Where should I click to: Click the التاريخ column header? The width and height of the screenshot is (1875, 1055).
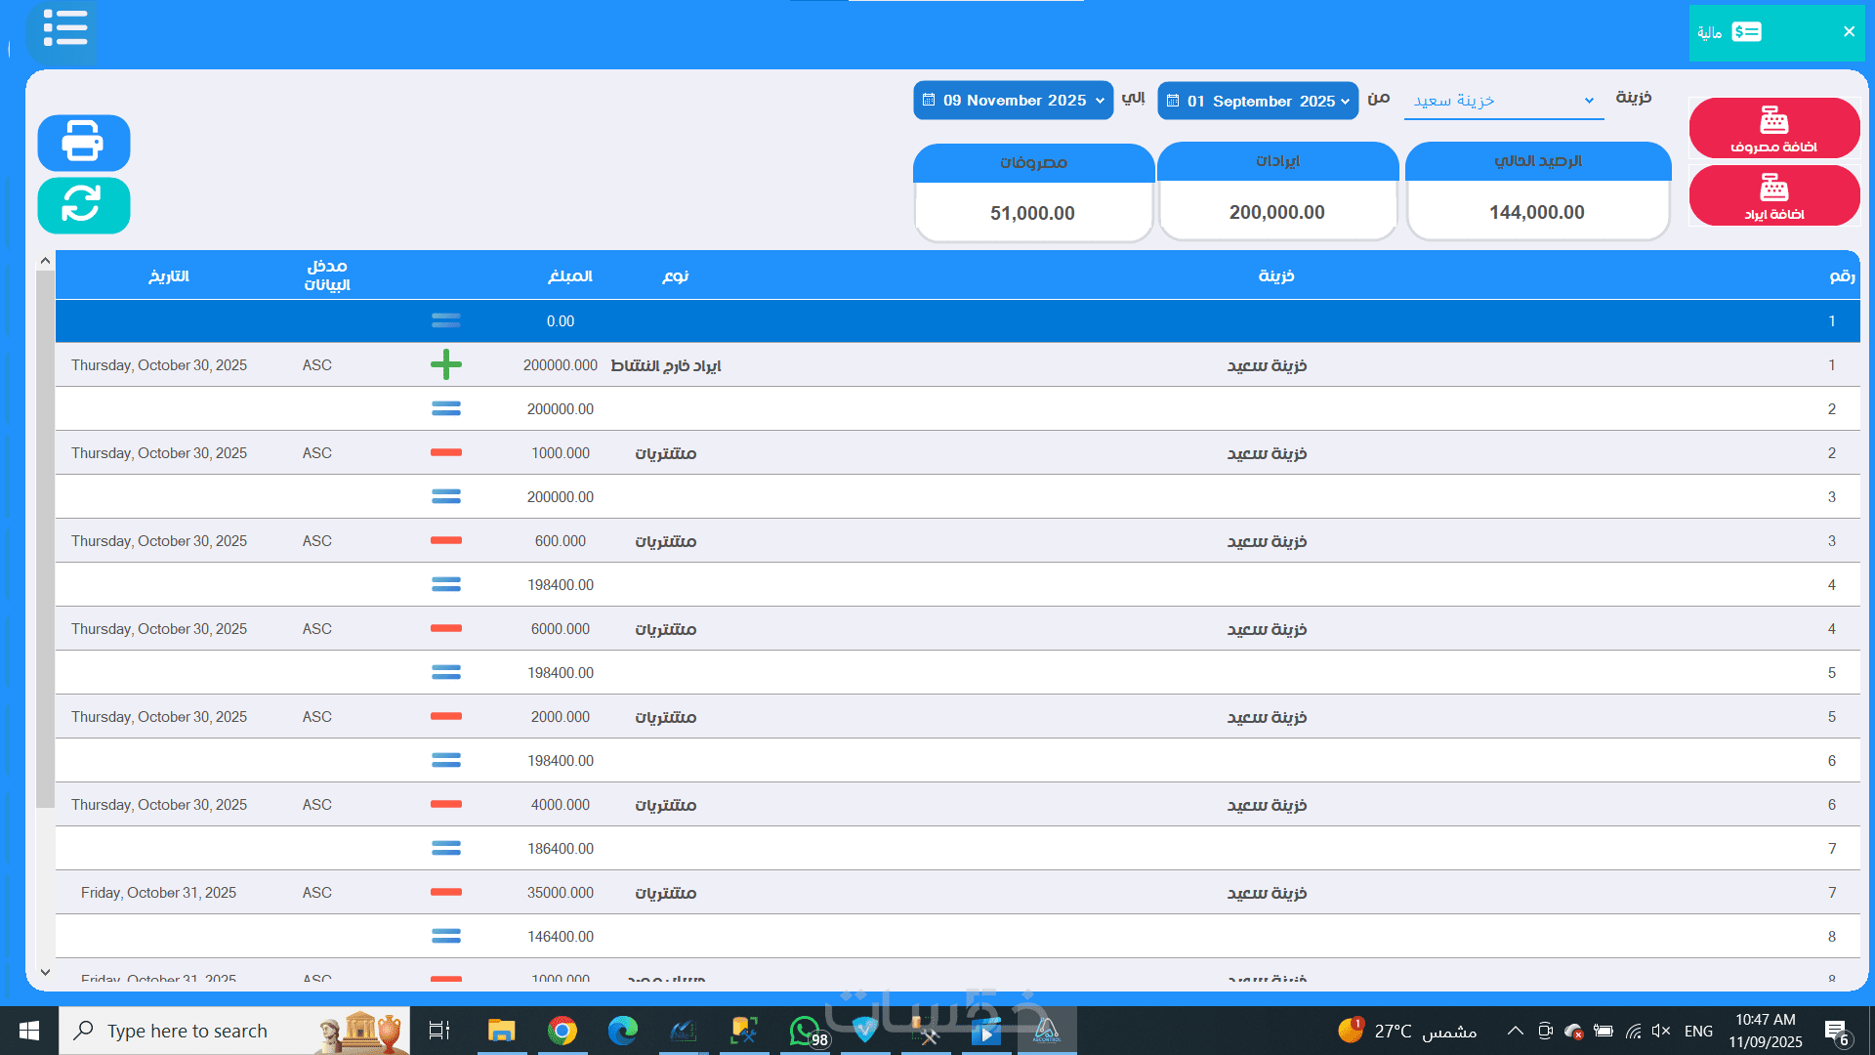pos(168,276)
